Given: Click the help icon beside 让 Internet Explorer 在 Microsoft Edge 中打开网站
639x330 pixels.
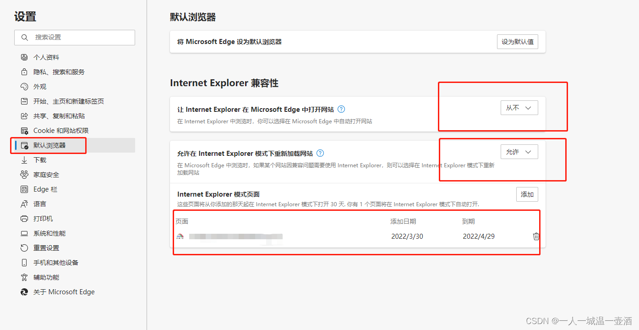Looking at the screenshot, I should click(341, 110).
